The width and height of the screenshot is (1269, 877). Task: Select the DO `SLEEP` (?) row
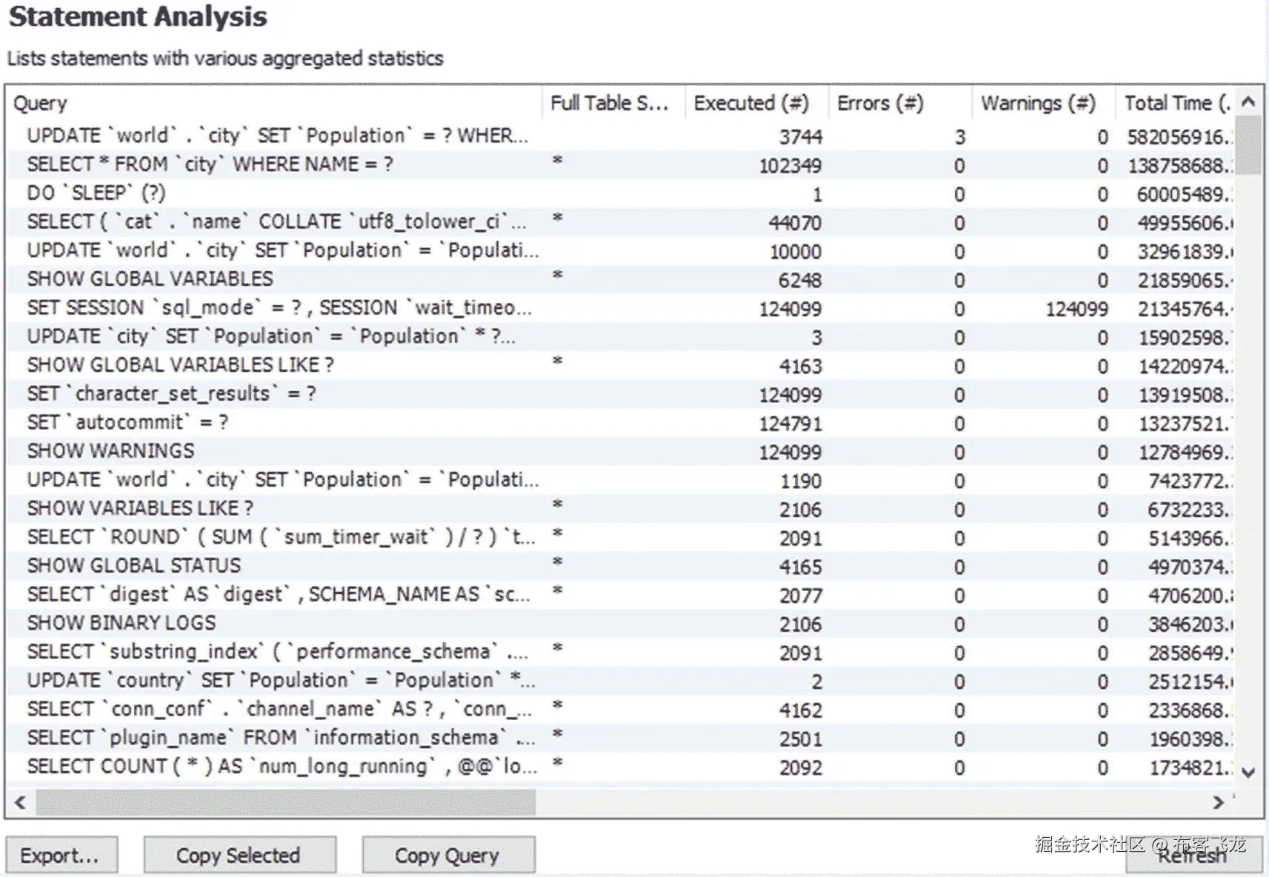click(x=621, y=193)
